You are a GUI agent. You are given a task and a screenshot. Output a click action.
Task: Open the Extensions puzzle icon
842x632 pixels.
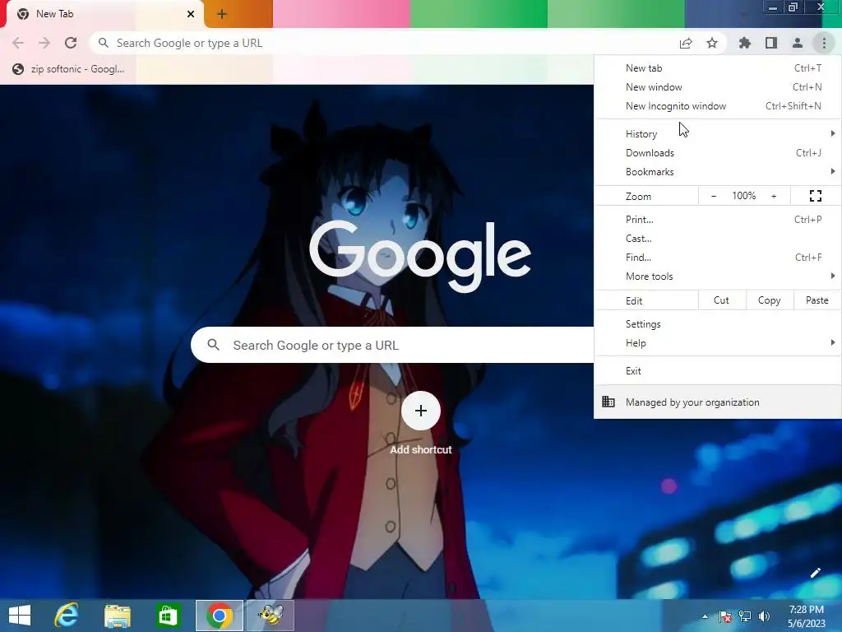[x=744, y=43]
